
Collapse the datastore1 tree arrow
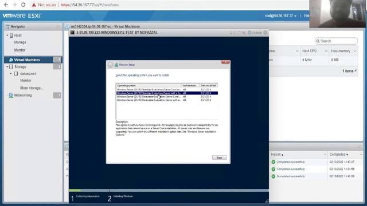(x=11, y=74)
